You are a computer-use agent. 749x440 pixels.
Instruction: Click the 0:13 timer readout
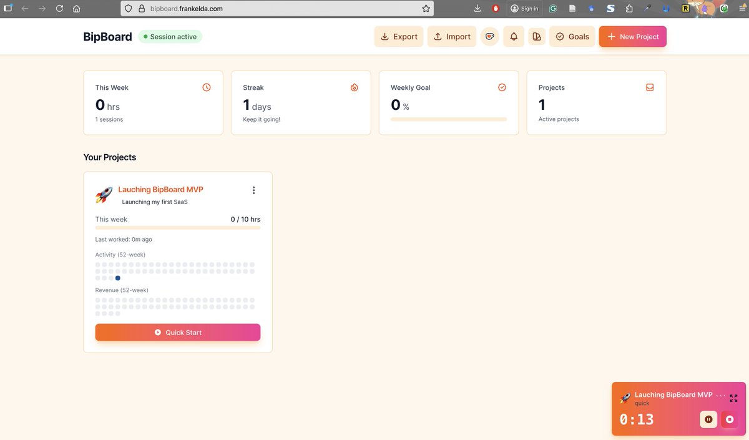pos(637,419)
